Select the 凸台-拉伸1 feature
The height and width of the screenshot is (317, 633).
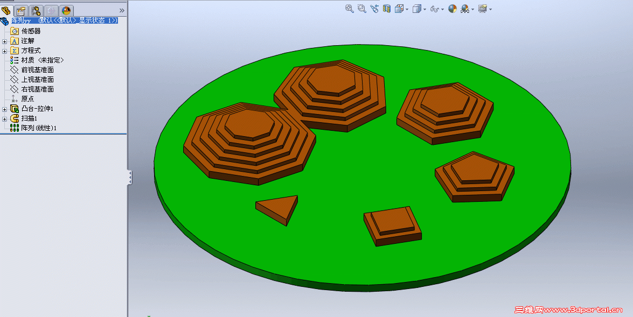click(38, 109)
